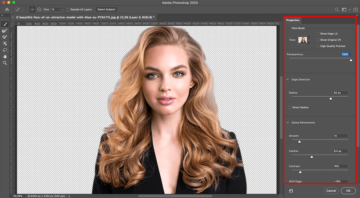The height and width of the screenshot is (198, 360).
Task: Click the Contrast 16% field
Action: (340, 166)
